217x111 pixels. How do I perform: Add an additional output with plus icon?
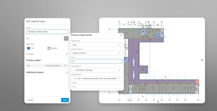(67, 72)
